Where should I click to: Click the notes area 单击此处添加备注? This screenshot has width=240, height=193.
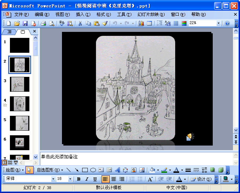coord(59,157)
